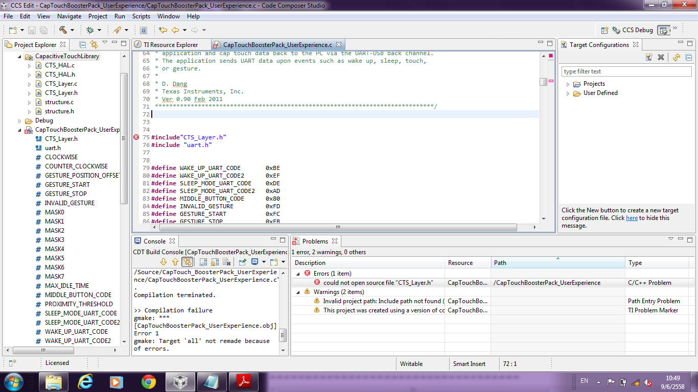Collapse the Errors (1 item) group

click(298, 274)
